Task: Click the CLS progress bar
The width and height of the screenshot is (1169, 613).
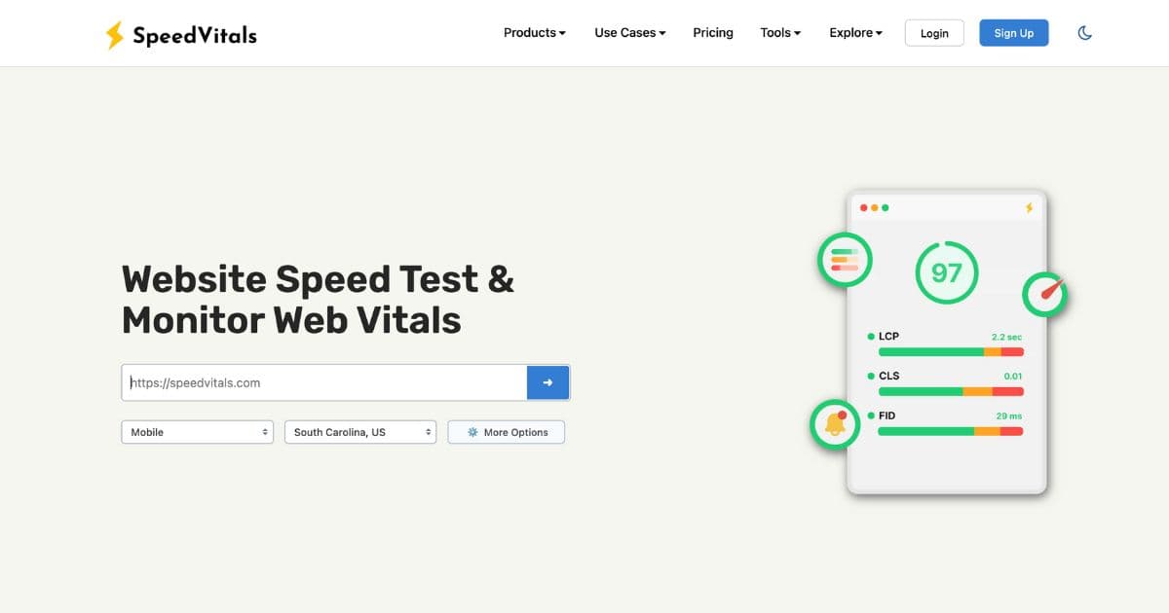Action: (x=951, y=391)
